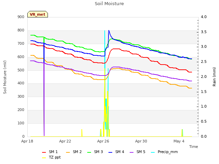Click the yellow TZ ppt legend swatch
Viewport: 219px width, 164px height.
coord(44,158)
